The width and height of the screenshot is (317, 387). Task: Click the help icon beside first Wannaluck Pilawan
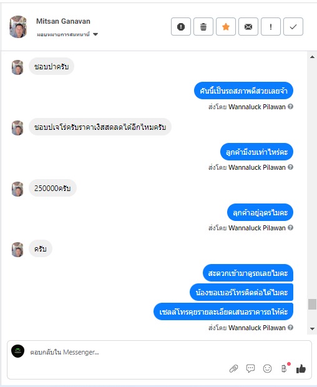291,107
